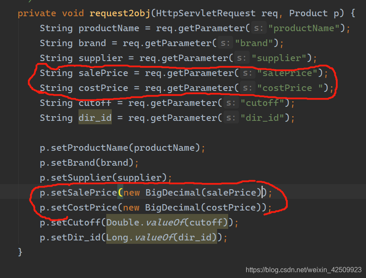Click the costPrice variable name in its declaration

pos(103,88)
